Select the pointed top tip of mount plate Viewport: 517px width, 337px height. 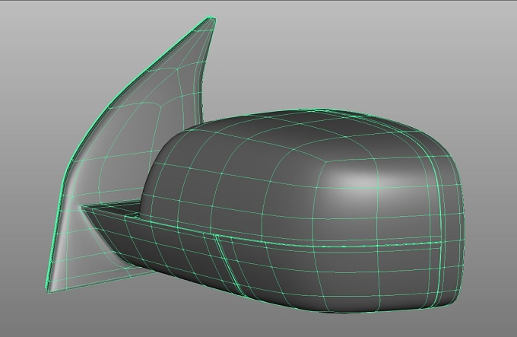[211, 21]
